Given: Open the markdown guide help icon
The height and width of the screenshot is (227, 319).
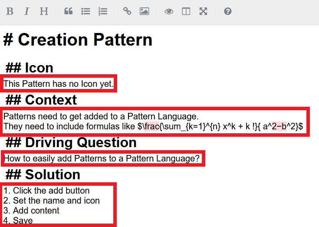Looking at the screenshot, I should click(x=228, y=11).
